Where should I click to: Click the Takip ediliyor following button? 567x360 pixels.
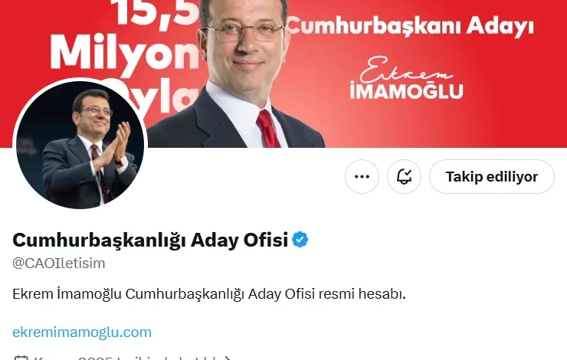click(x=492, y=177)
